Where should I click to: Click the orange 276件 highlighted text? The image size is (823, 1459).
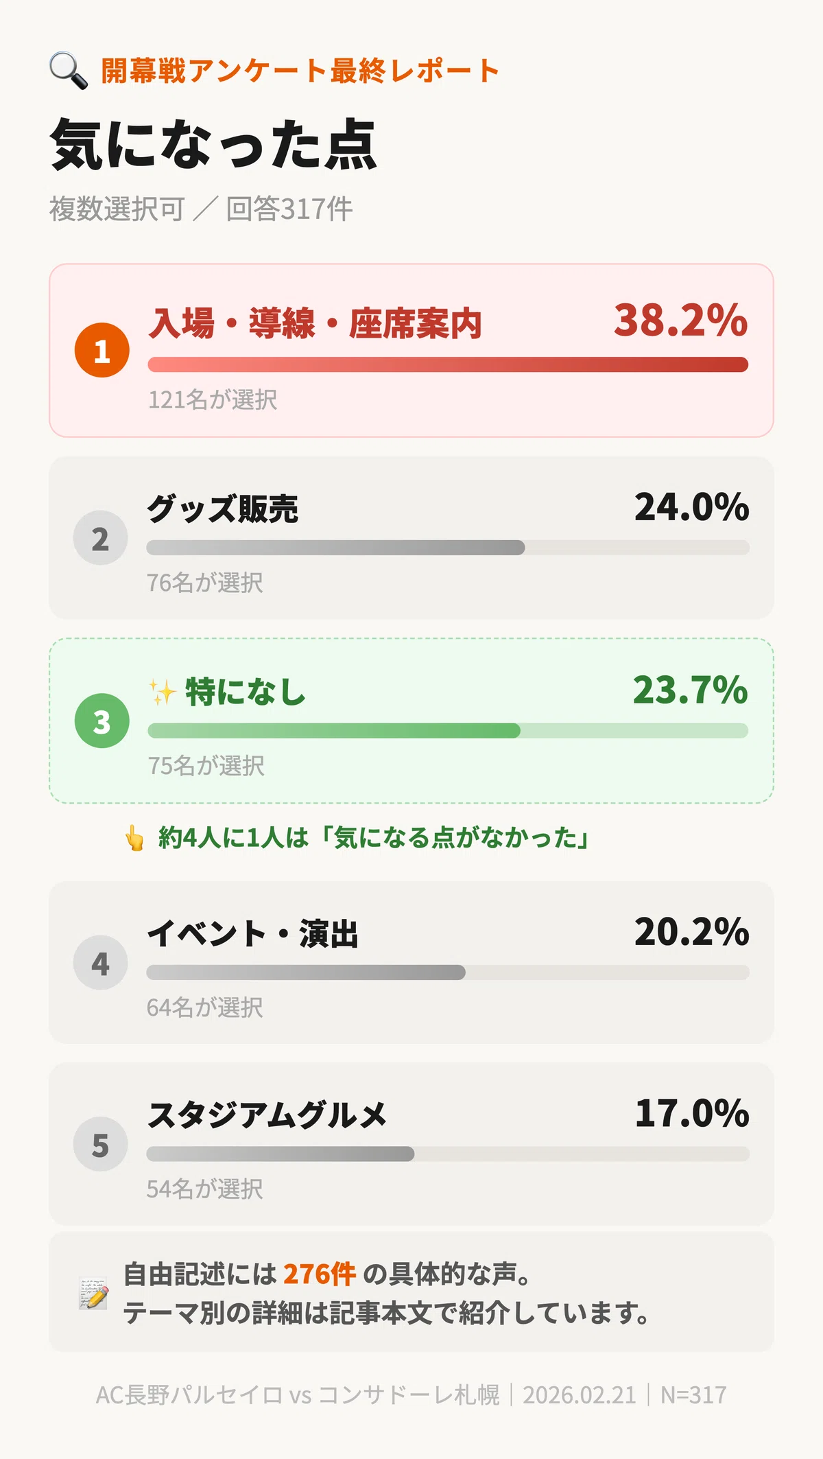320,1274
